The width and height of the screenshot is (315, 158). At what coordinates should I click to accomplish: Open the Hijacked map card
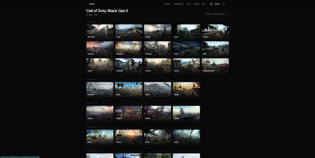[100, 49]
